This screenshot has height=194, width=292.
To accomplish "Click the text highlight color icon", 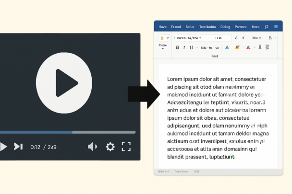I will coord(237,47).
